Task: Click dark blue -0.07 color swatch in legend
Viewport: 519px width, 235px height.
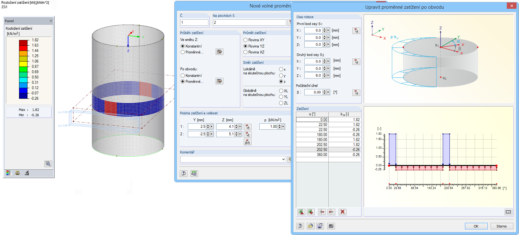Action: point(24,96)
